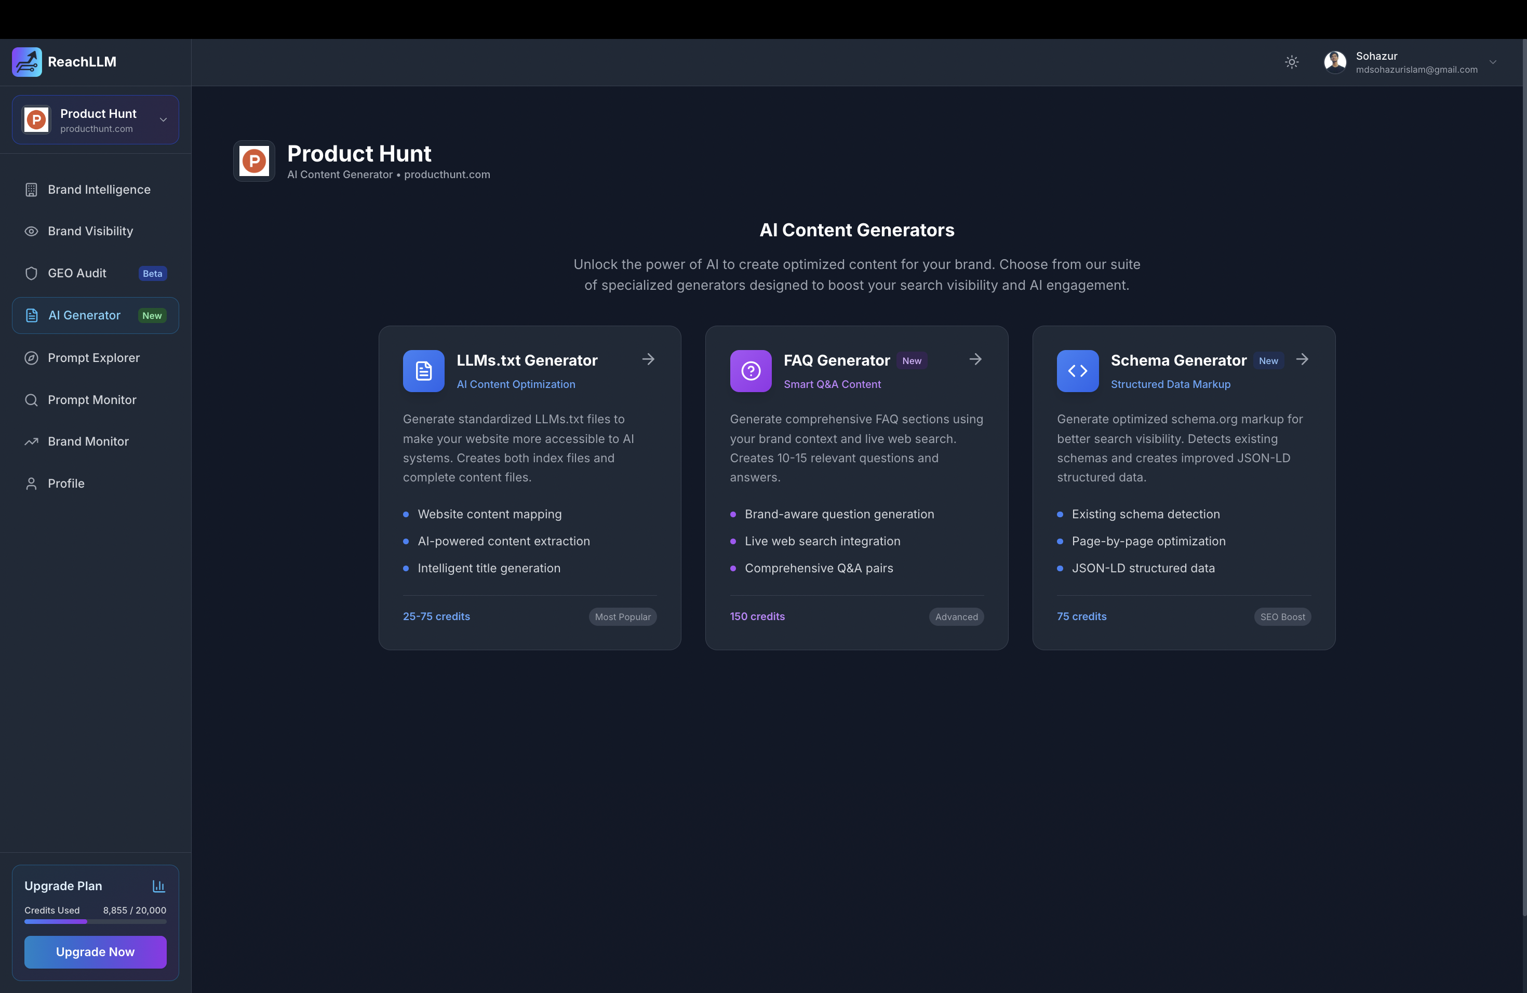
Task: Open Brand Visibility in the sidebar
Action: (x=90, y=231)
